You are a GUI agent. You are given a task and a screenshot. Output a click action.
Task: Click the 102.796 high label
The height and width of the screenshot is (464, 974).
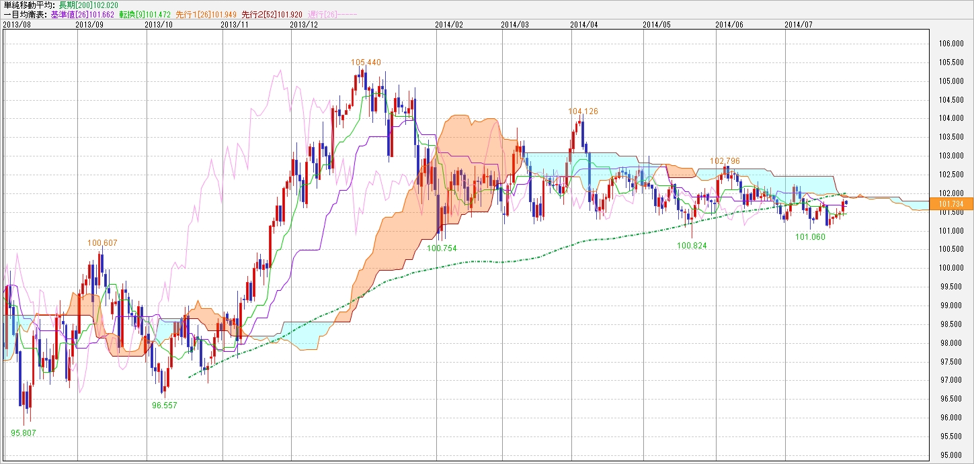(725, 161)
